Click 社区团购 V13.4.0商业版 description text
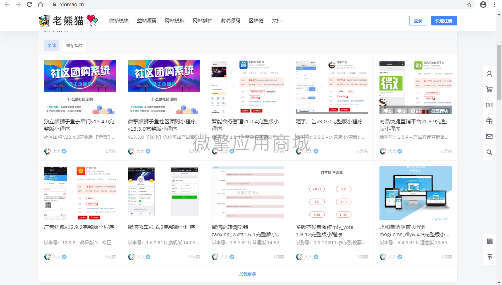The height and width of the screenshot is (285, 502). [80, 137]
